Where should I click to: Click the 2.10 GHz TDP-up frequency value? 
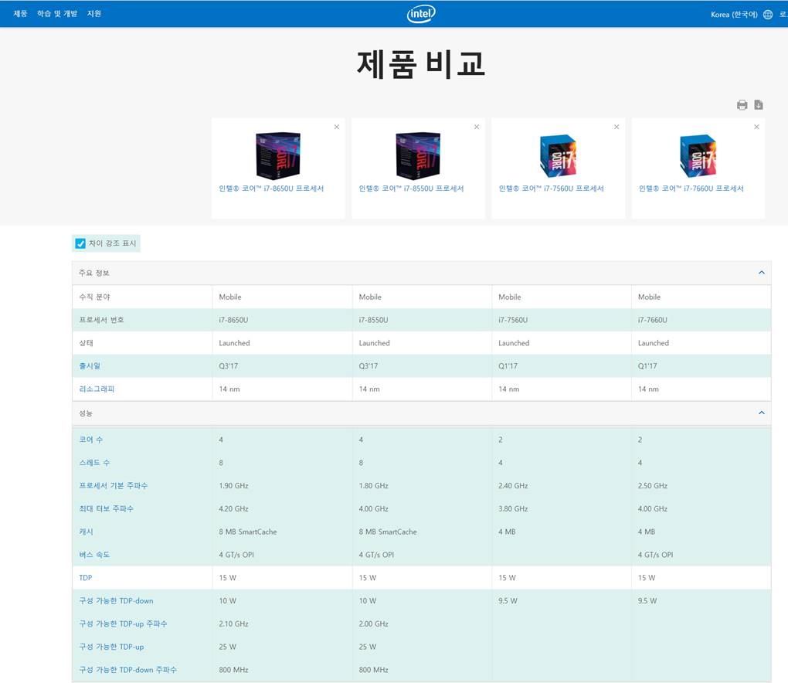point(233,624)
